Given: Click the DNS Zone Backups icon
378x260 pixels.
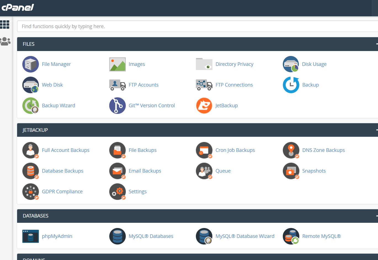Looking at the screenshot, I should (291, 150).
